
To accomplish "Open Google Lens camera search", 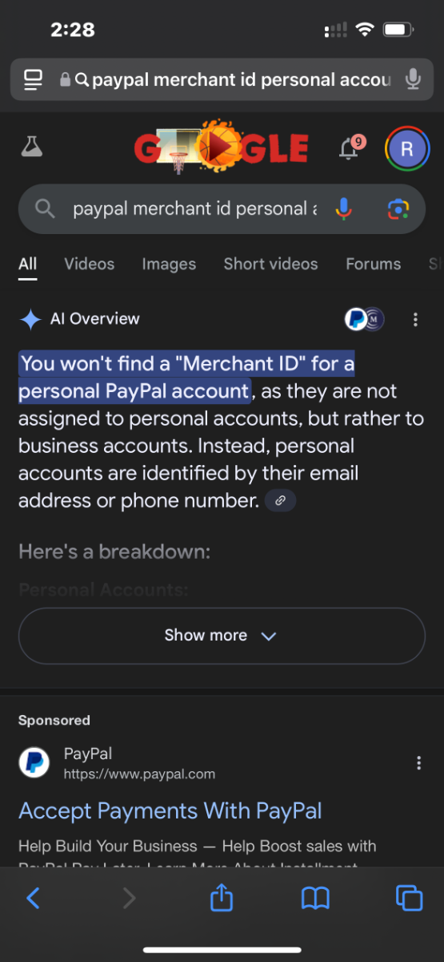I will coord(398,209).
